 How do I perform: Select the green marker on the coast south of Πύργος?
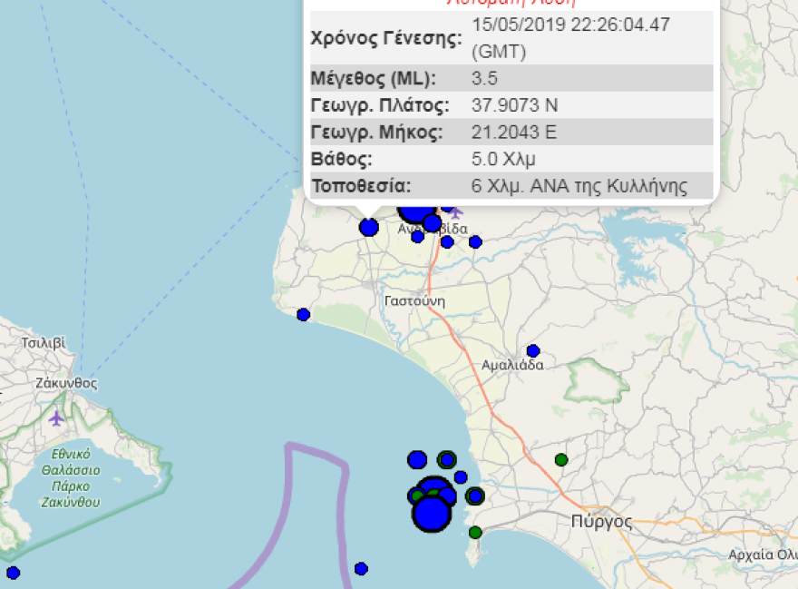click(x=475, y=534)
